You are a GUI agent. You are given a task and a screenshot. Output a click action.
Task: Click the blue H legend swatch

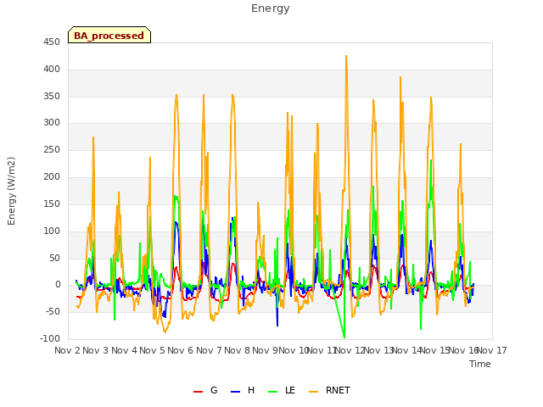236,392
